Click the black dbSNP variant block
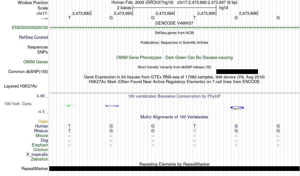300x176 pixels. 237,71
